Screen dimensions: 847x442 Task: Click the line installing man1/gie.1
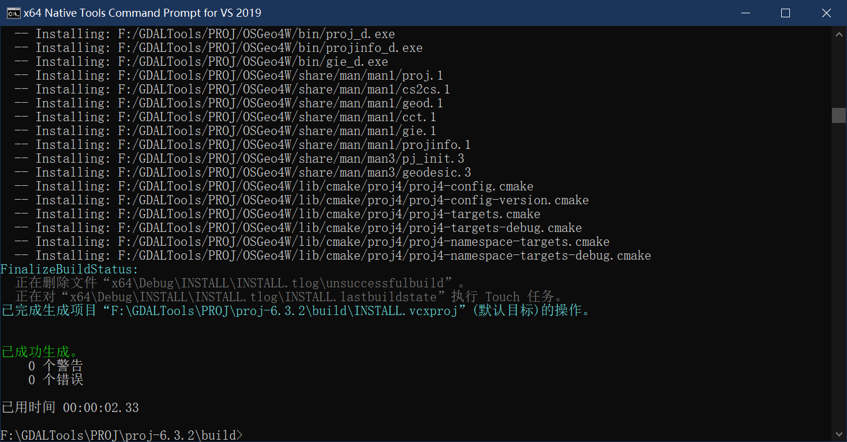pos(226,131)
